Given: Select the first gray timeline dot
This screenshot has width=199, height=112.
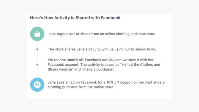Looking at the screenshot, I should pos(37,49).
